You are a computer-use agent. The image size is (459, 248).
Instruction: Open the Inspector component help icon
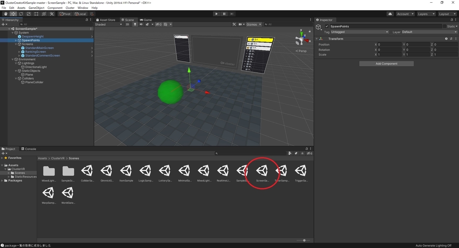(x=446, y=39)
